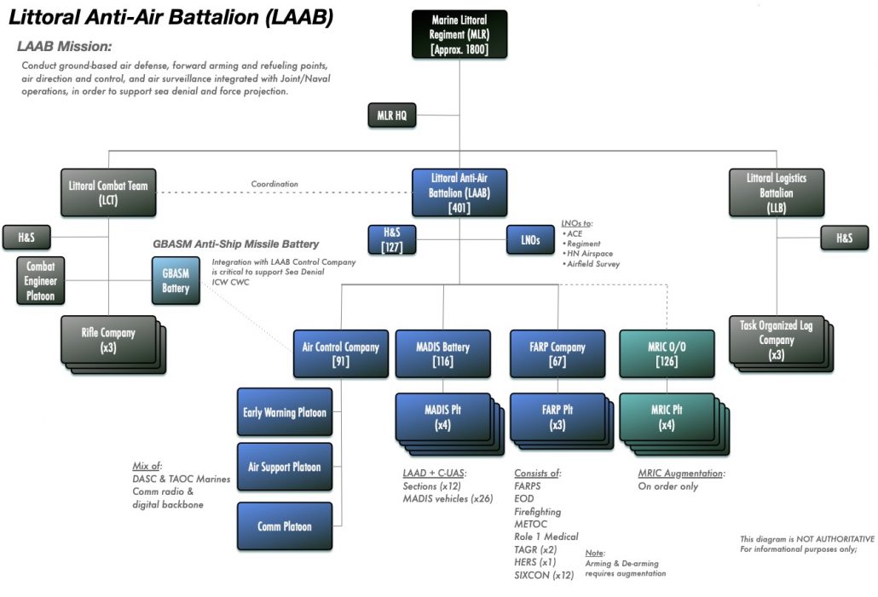Select the MADIS Battery [116] box
878x597 pixels.
(442, 353)
